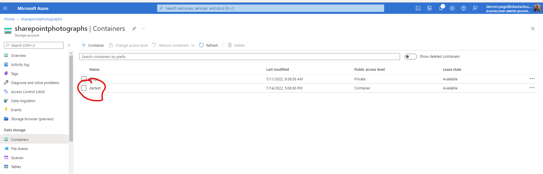543x174 pixels.
Task: Open Queues in the left menu
Action: point(17,158)
